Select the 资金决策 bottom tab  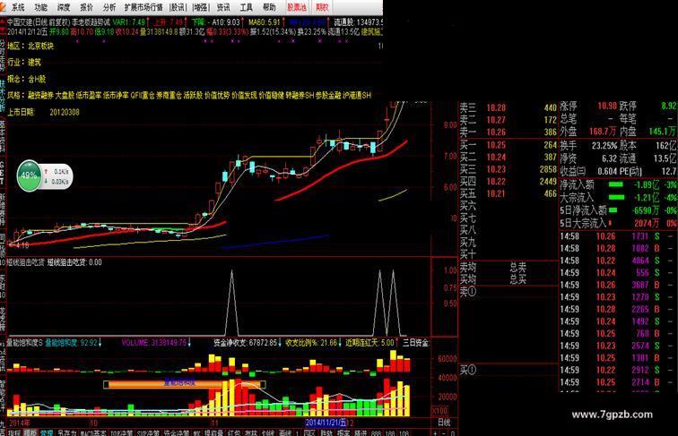point(176,432)
